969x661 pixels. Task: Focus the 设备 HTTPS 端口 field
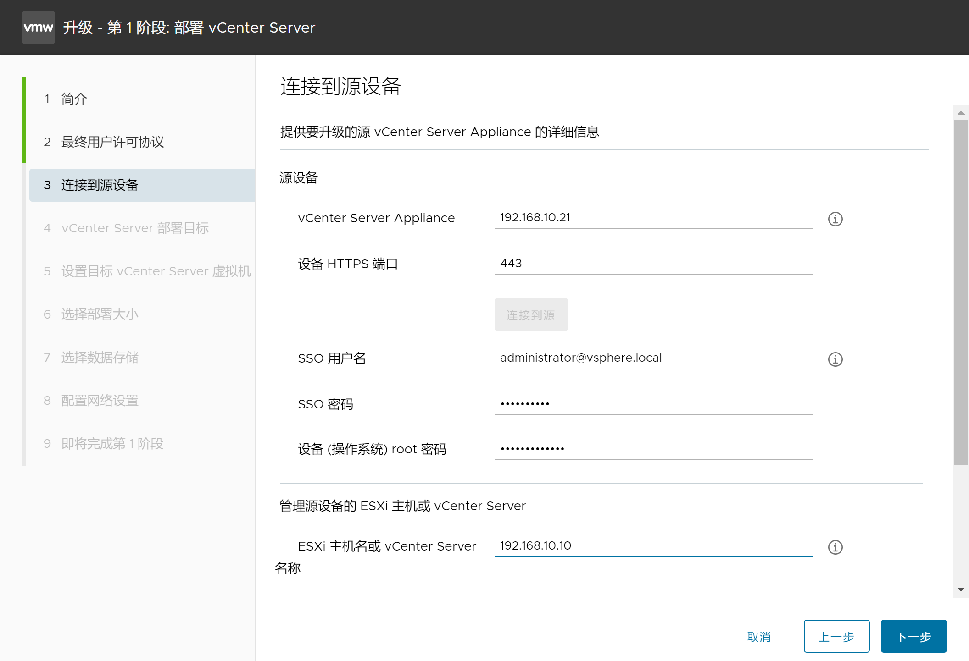coord(654,264)
